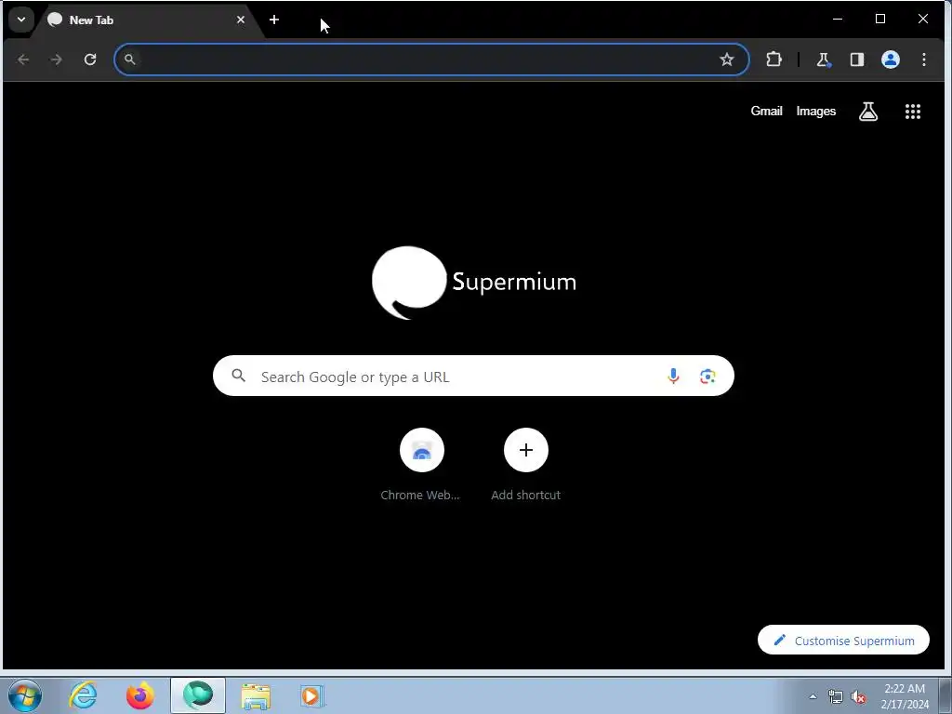Click the Show desktop strip
The image size is (952, 714).
(x=945, y=695)
